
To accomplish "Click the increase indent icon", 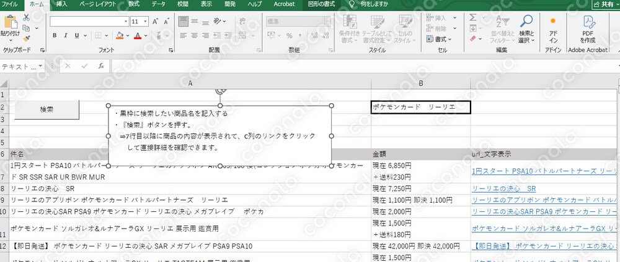I will click(x=229, y=35).
